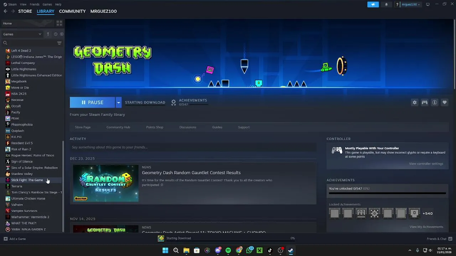
Task: Click View controller settings link
Action: pos(426,164)
